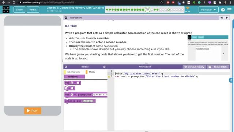This screenshot has width=234, height=132.
Task: Click the 'Do This:' heading
Action: pyautogui.click(x=71, y=26)
